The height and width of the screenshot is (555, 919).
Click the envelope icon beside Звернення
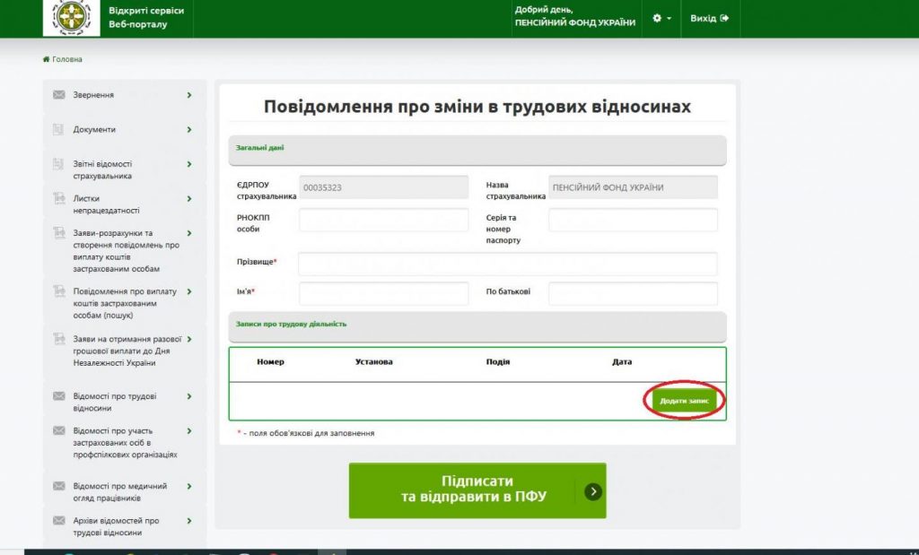click(x=59, y=95)
